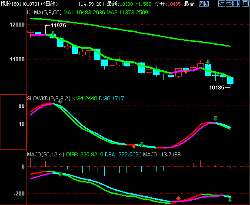
Task: Click the MA1:10483.2036 value
Action: click(x=84, y=13)
